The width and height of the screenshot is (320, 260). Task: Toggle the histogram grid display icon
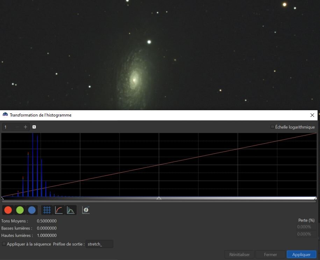pos(47,210)
